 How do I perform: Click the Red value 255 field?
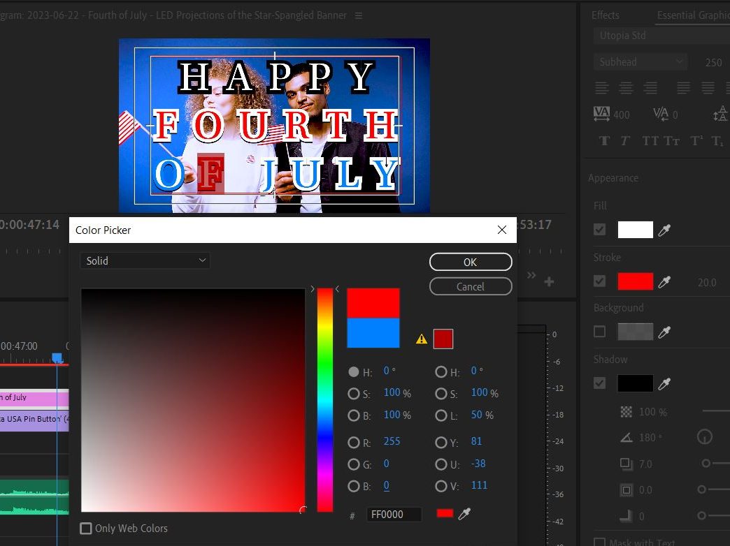pyautogui.click(x=392, y=441)
